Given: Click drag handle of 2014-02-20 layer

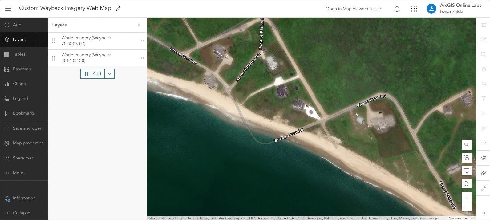Looking at the screenshot, I should click(x=54, y=58).
